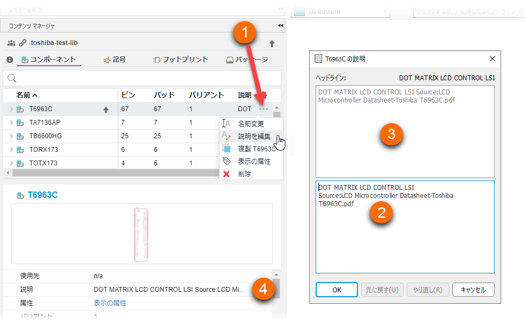Click the upload arrow beside toshiba-test-lib
The height and width of the screenshot is (320, 525).
(x=272, y=43)
